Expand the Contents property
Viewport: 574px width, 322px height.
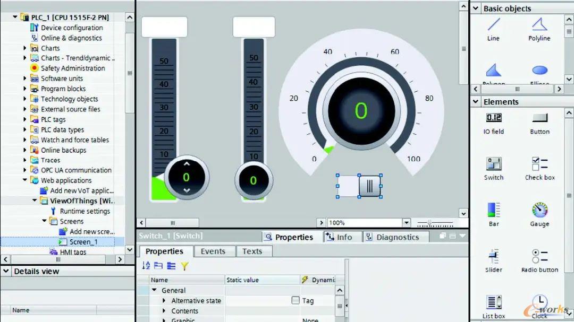point(164,311)
